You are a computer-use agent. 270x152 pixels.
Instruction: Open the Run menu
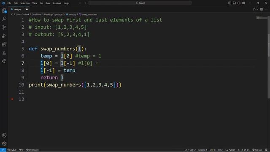pos(48,3)
